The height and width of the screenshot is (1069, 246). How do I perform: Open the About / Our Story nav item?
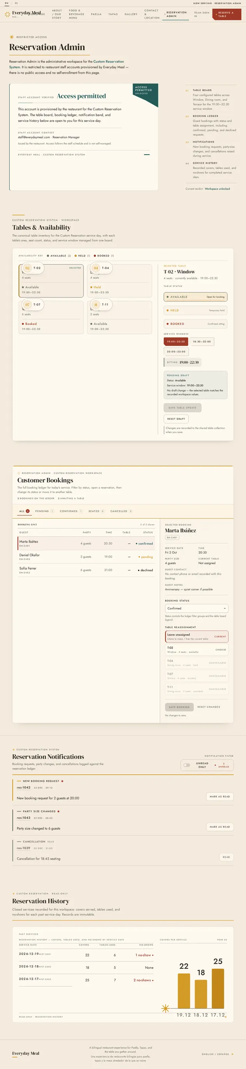[x=57, y=14]
